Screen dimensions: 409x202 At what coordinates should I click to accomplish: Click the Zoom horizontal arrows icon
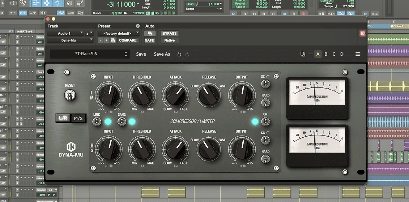point(13,3)
